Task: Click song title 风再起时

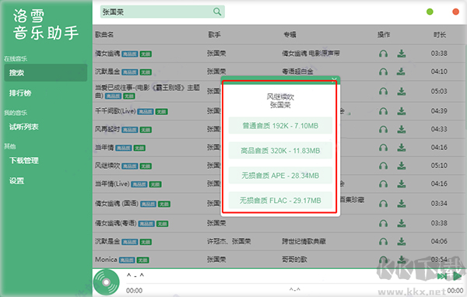Action: coord(107,130)
